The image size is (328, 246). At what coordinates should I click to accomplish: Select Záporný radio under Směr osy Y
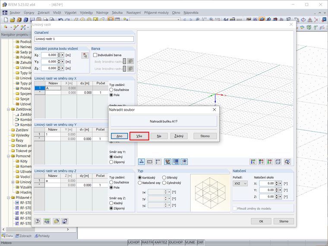[x=111, y=162]
